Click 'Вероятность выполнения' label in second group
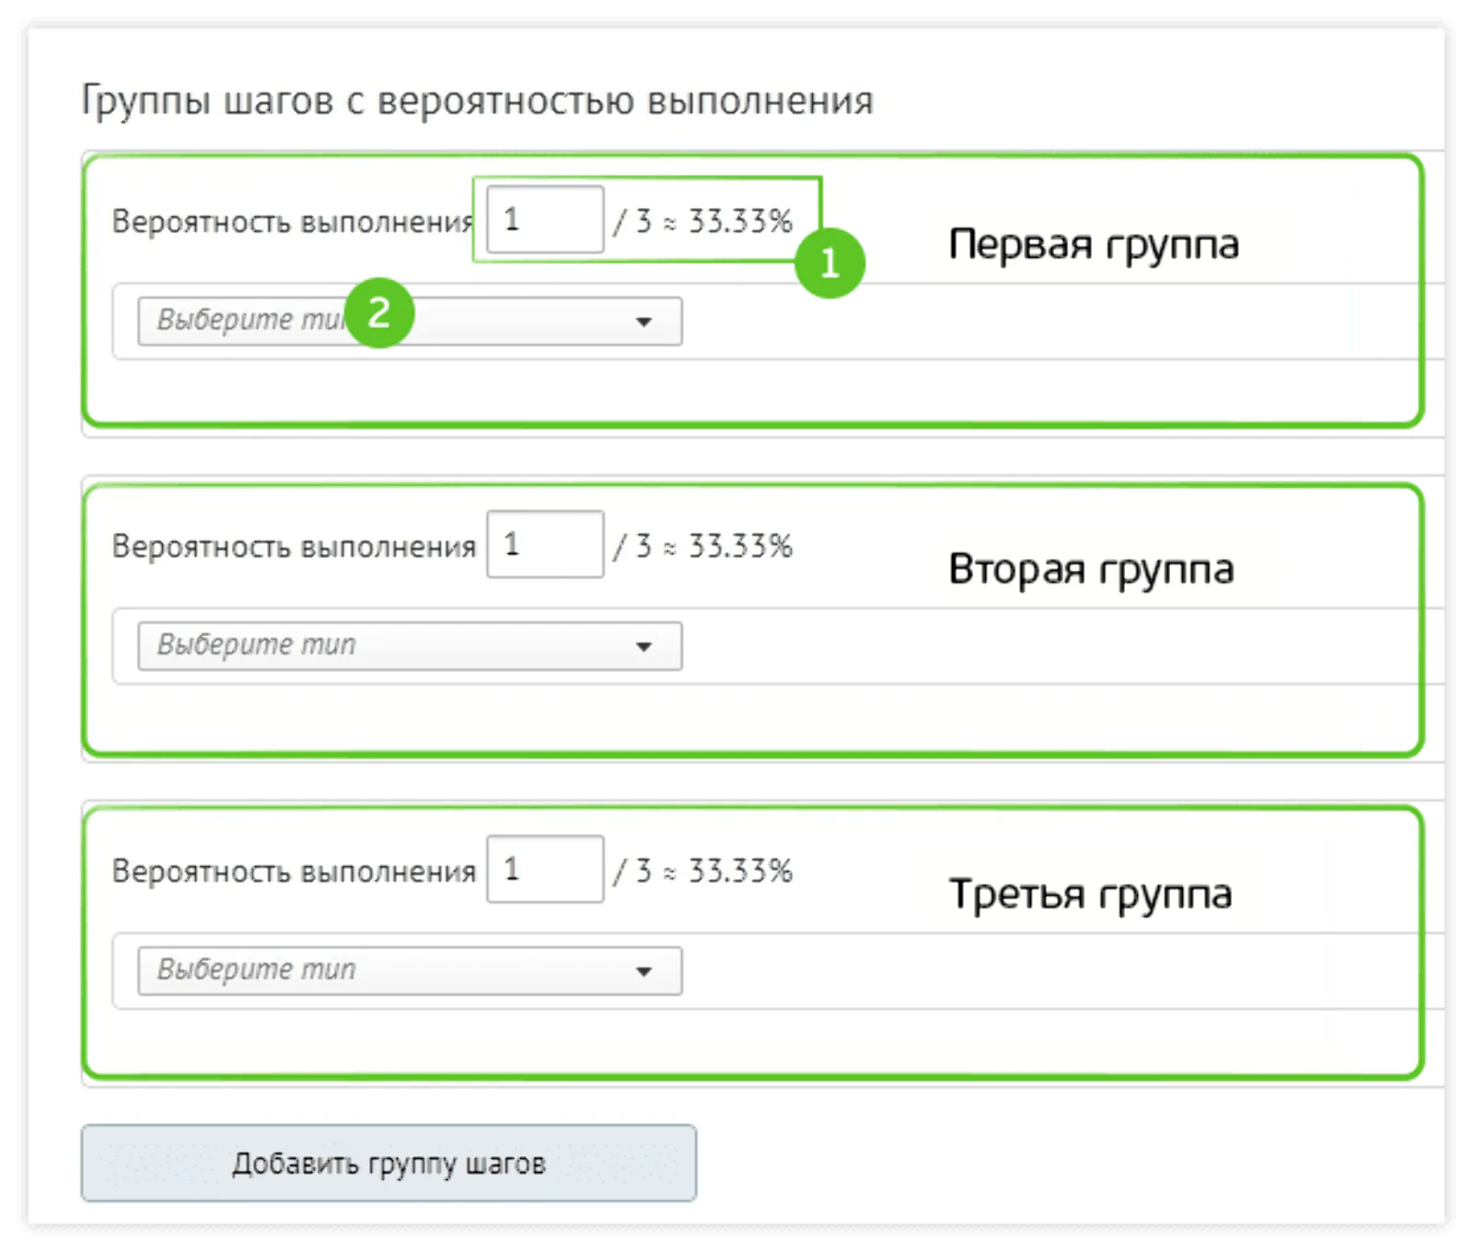Screen dimensions: 1473x1252 [x=294, y=547]
